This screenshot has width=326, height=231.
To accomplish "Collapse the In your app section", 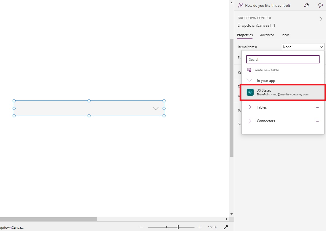I will pos(250,80).
